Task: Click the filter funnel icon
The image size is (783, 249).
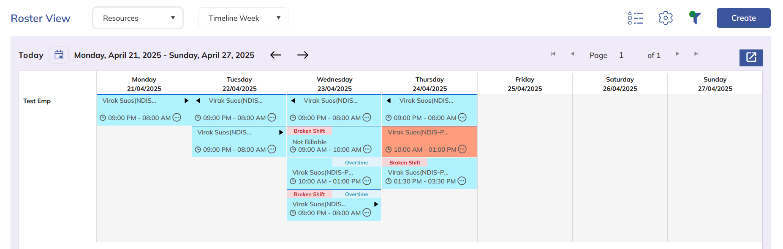Action: tap(695, 18)
